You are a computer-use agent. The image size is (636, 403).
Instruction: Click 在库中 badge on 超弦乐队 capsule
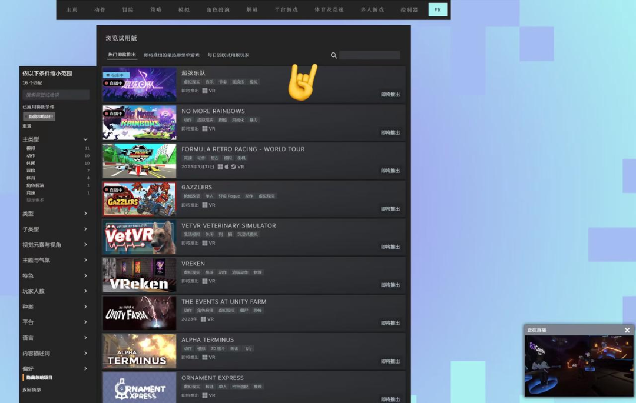coord(115,75)
